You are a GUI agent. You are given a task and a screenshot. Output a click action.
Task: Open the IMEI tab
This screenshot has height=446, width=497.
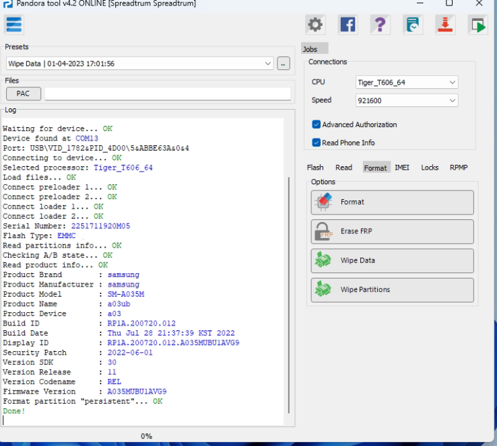402,168
